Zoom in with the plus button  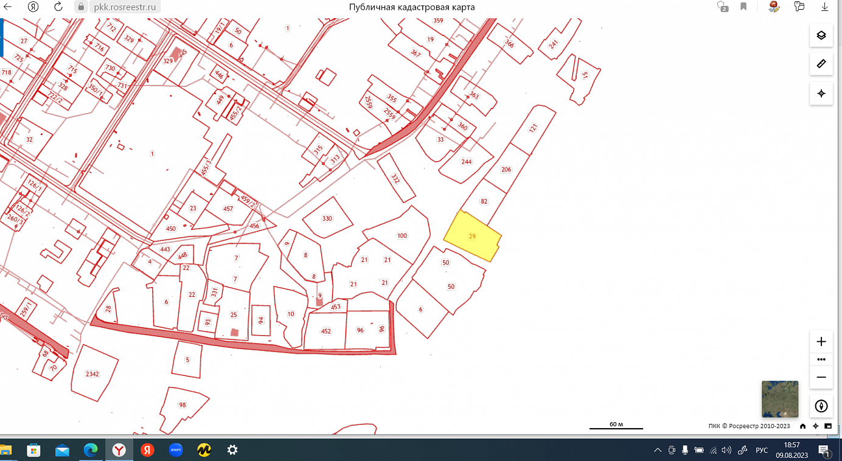pyautogui.click(x=821, y=341)
